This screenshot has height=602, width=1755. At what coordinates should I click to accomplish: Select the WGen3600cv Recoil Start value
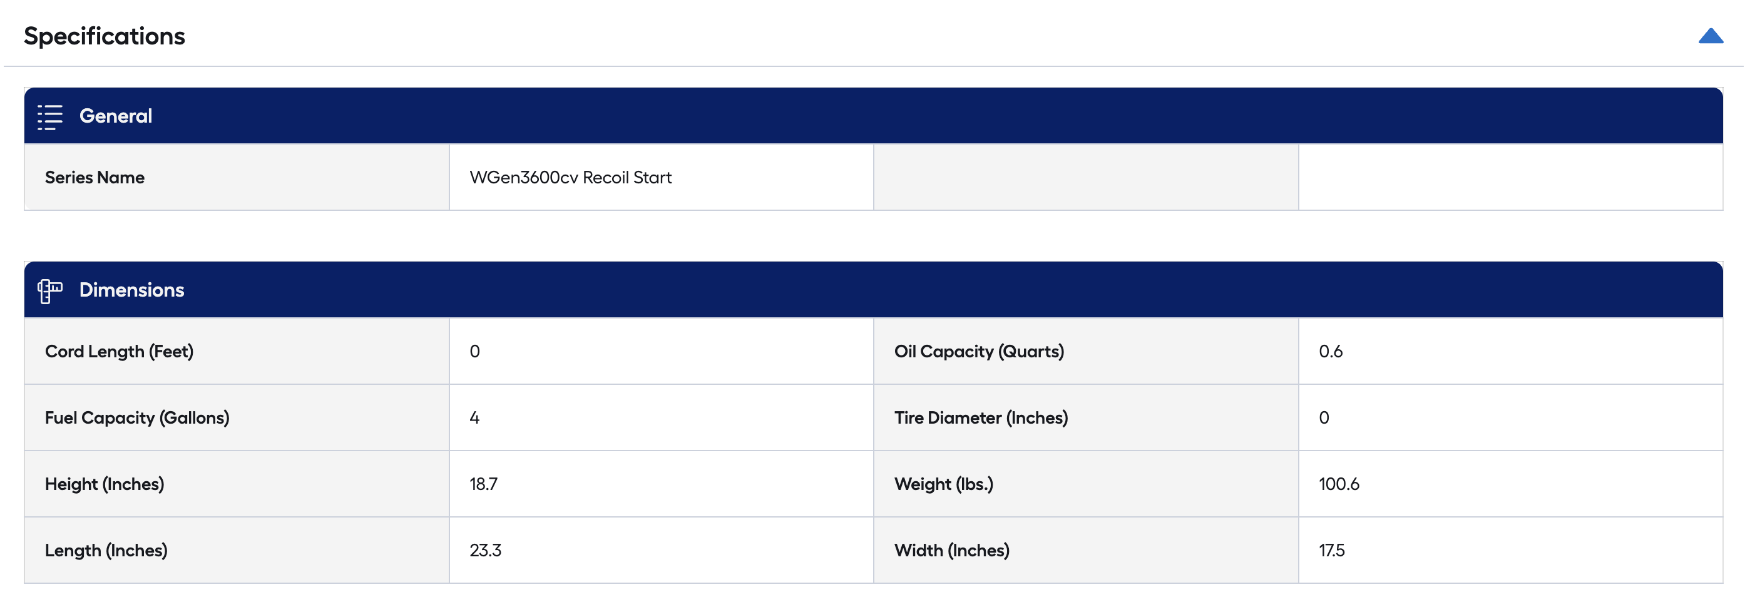coord(570,178)
